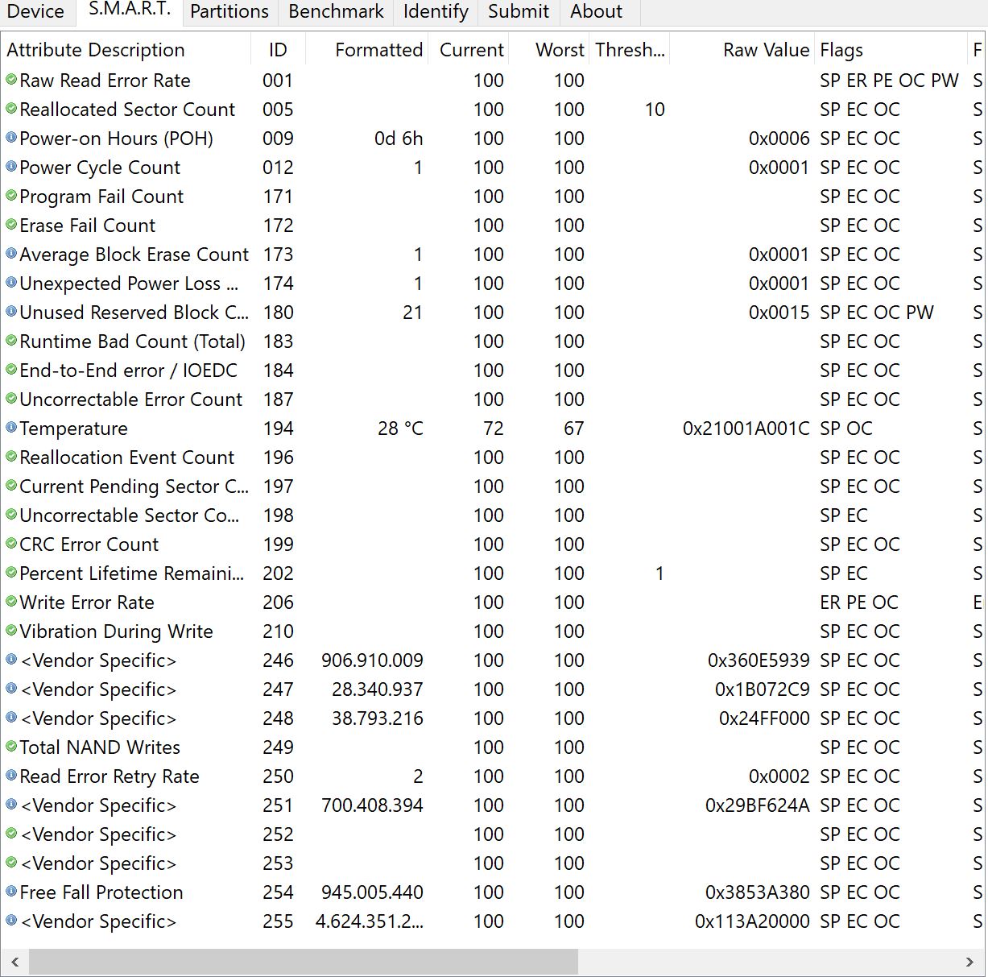Sort by Thresh... column header
The image size is (988, 977).
coord(630,50)
